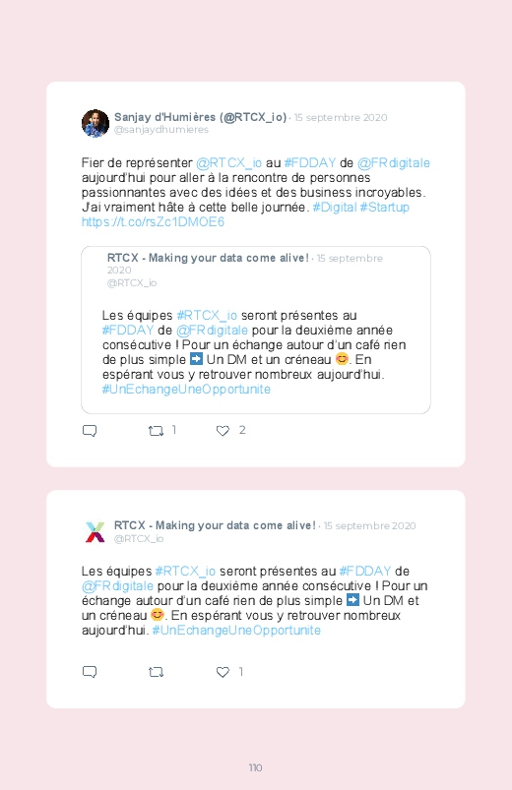
Task: Open Sanjay d'Humières' profile photo
Action: (96, 123)
